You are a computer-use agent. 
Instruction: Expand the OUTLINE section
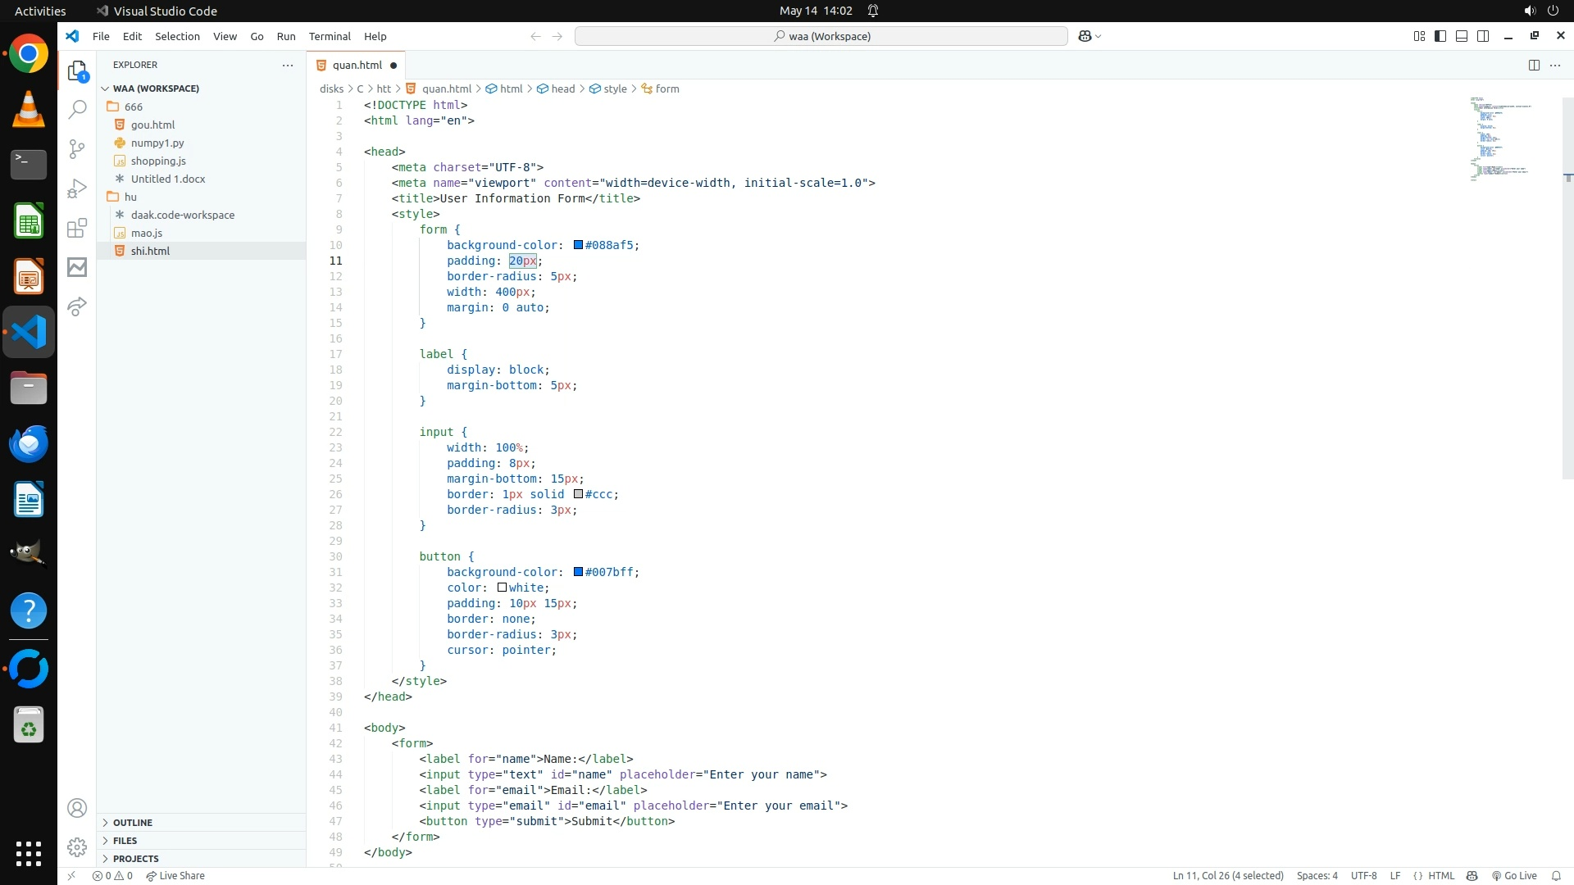pos(132,822)
